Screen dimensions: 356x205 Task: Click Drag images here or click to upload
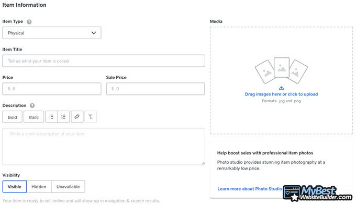pyautogui.click(x=281, y=94)
